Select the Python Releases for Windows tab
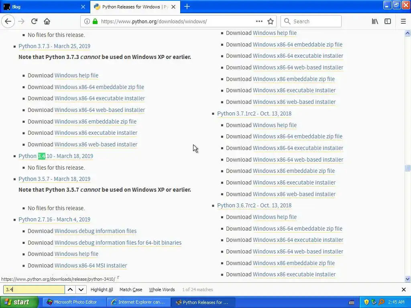411x308 pixels. coord(135,7)
